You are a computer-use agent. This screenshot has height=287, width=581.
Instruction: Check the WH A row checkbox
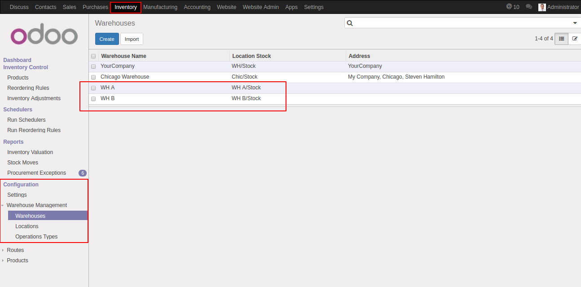click(x=93, y=88)
